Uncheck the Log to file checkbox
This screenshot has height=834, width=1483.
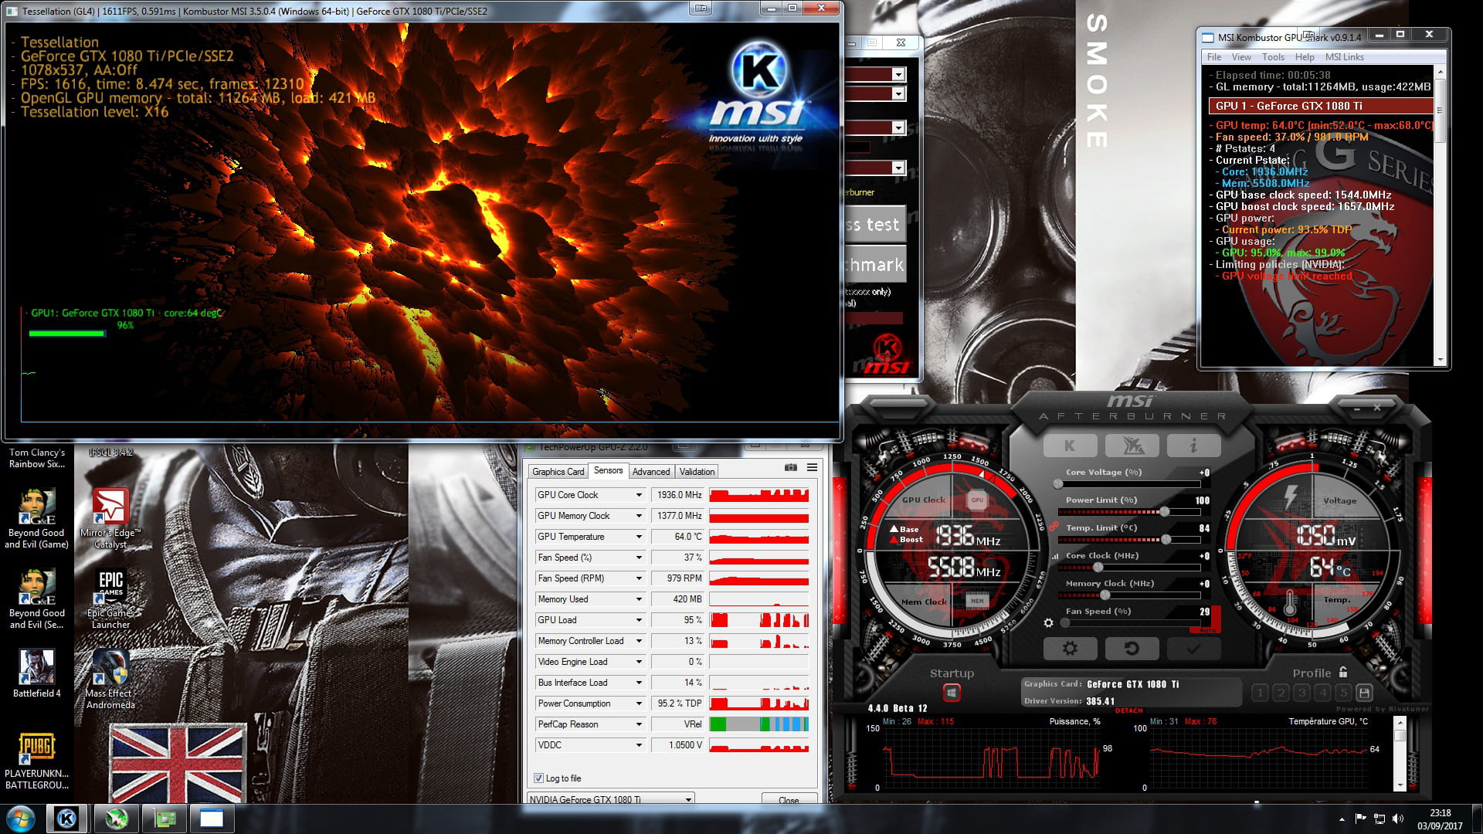point(538,778)
